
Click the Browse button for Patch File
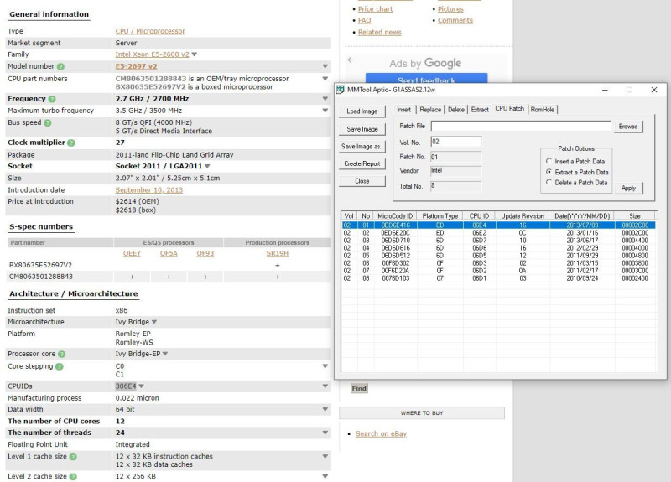(628, 127)
